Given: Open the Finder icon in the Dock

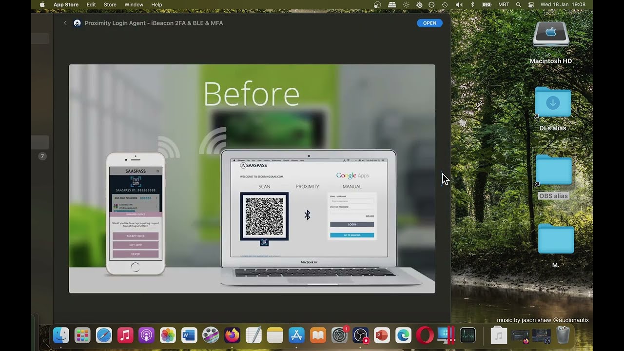Looking at the screenshot, I should tap(61, 335).
